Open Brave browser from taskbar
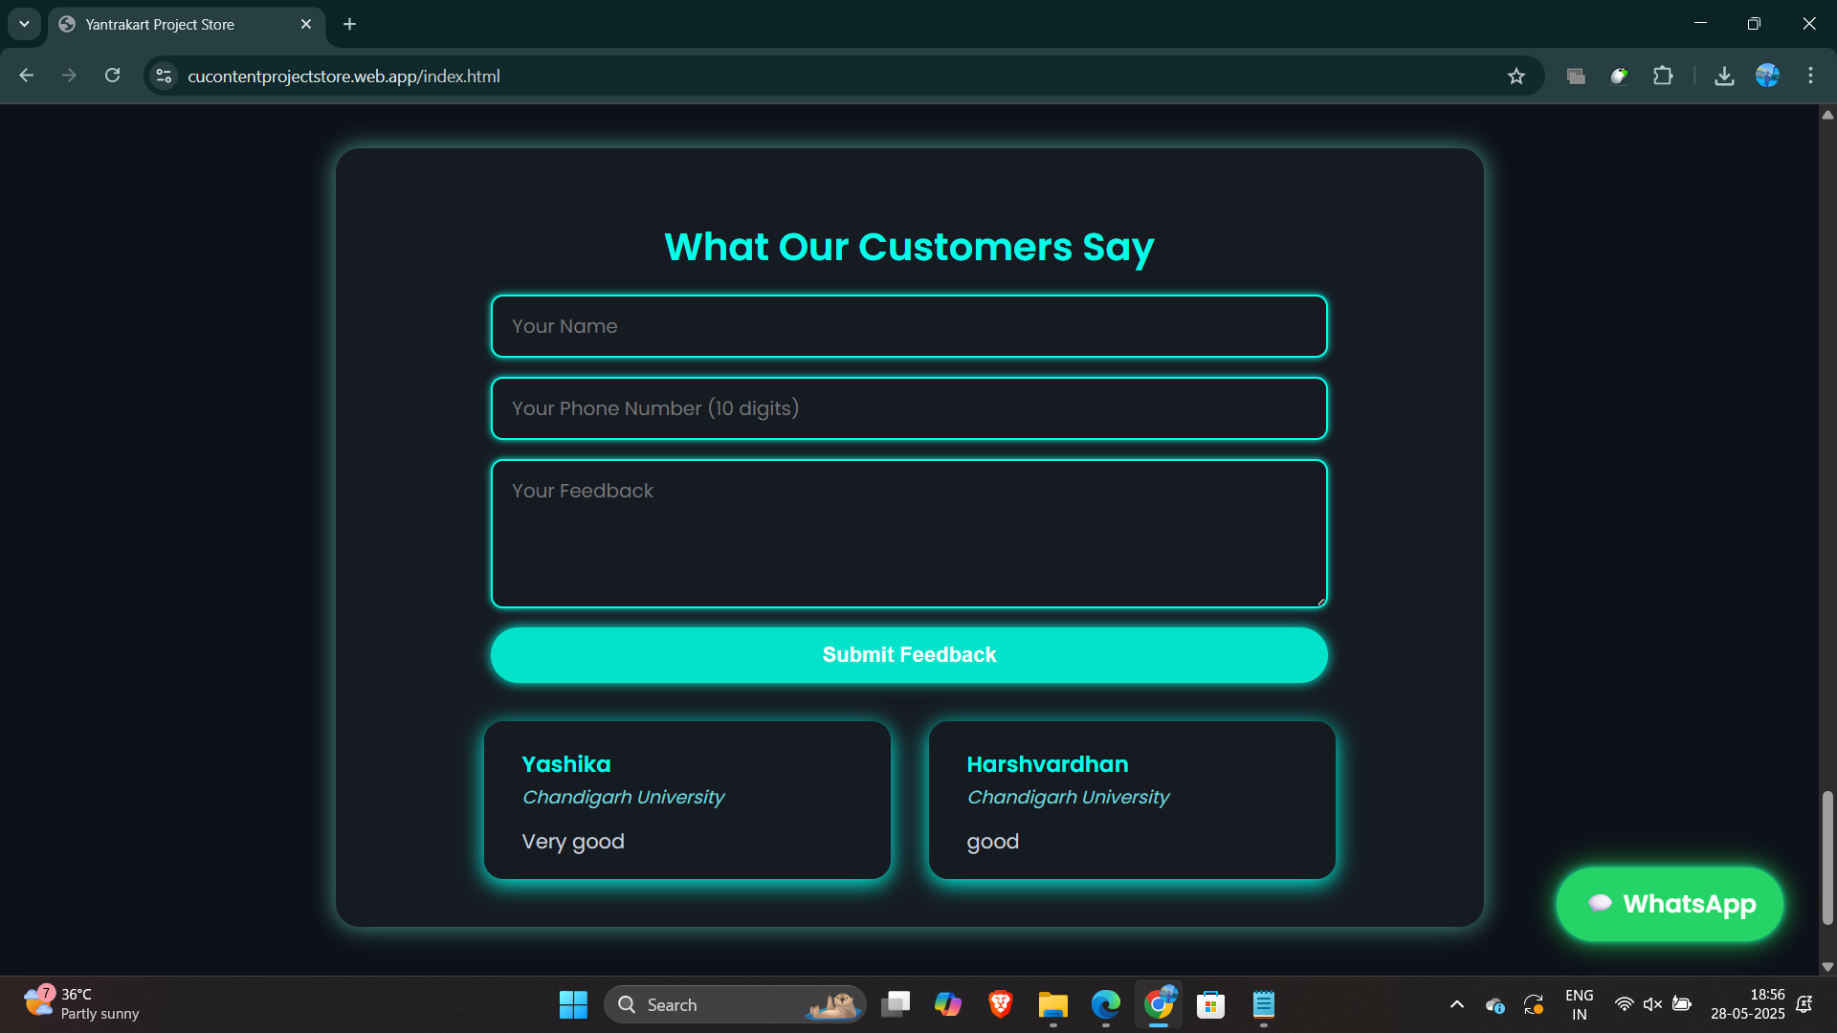 (1000, 1004)
